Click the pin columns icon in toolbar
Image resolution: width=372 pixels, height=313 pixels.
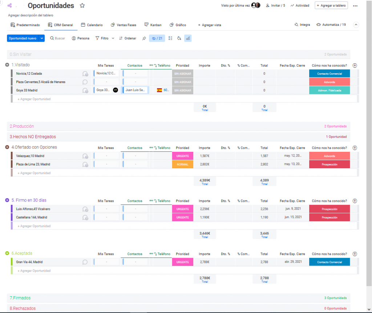(144, 38)
